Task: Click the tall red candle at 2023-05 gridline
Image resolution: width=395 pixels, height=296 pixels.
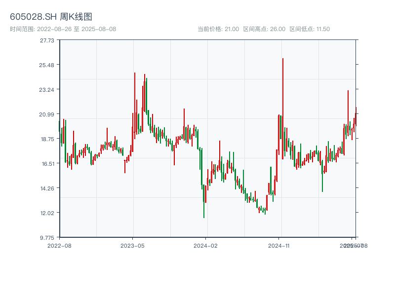Action: coord(135,106)
